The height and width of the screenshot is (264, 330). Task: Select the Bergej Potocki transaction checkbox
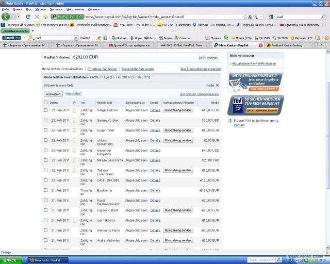[x=45, y=110]
